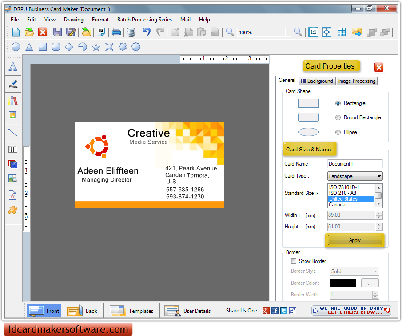
Task: Select the Text tool letter A
Action: click(x=13, y=67)
